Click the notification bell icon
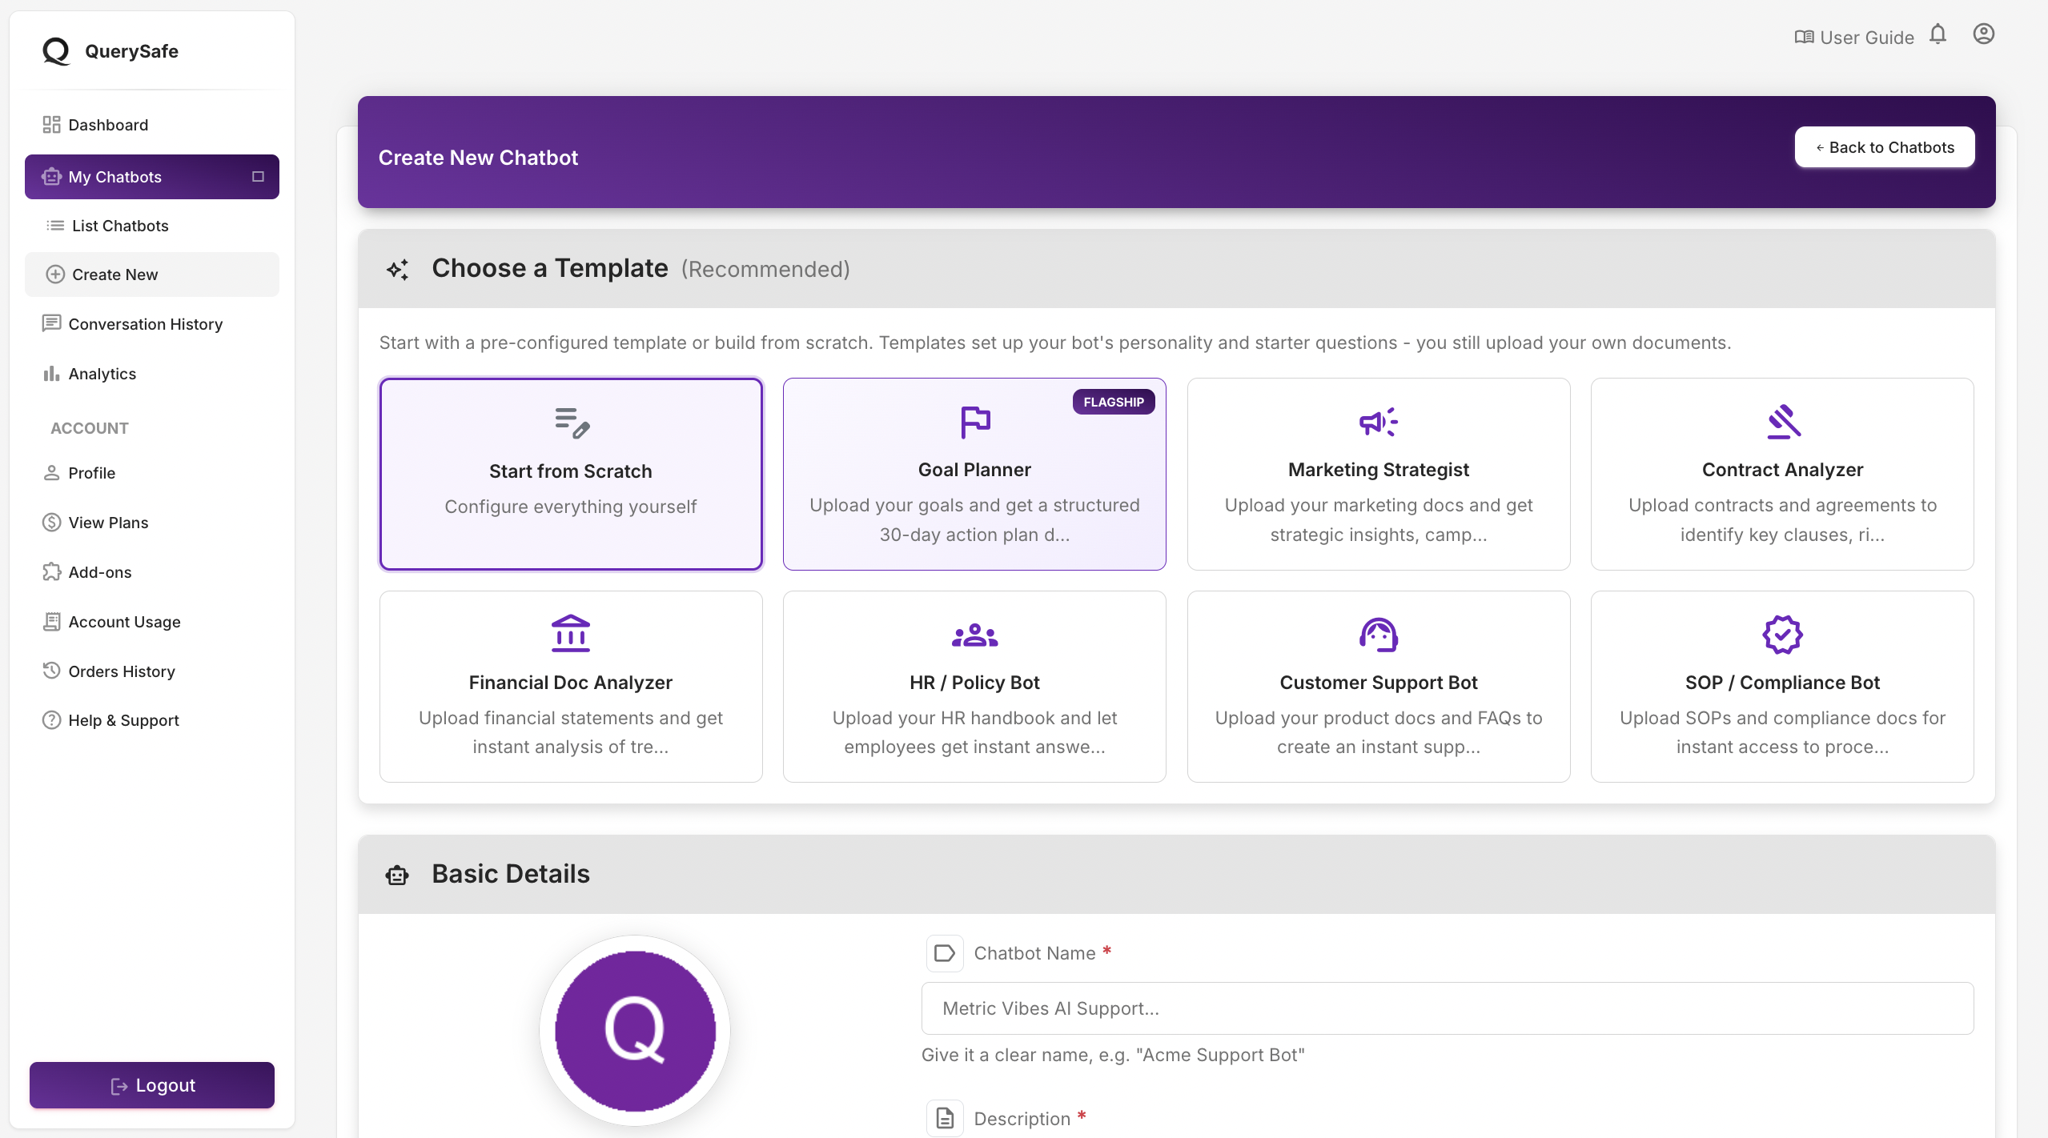The width and height of the screenshot is (2048, 1138). pos(1938,35)
